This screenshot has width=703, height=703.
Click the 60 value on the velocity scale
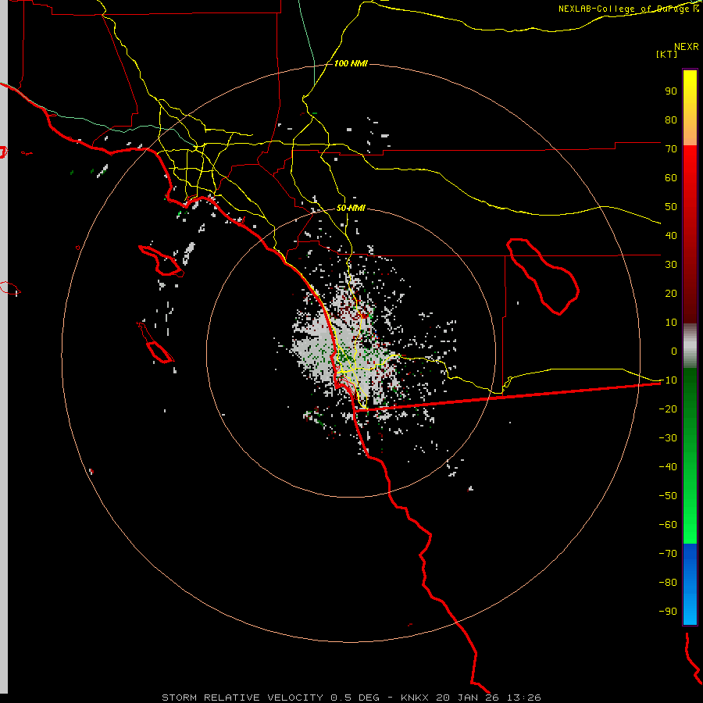671,177
